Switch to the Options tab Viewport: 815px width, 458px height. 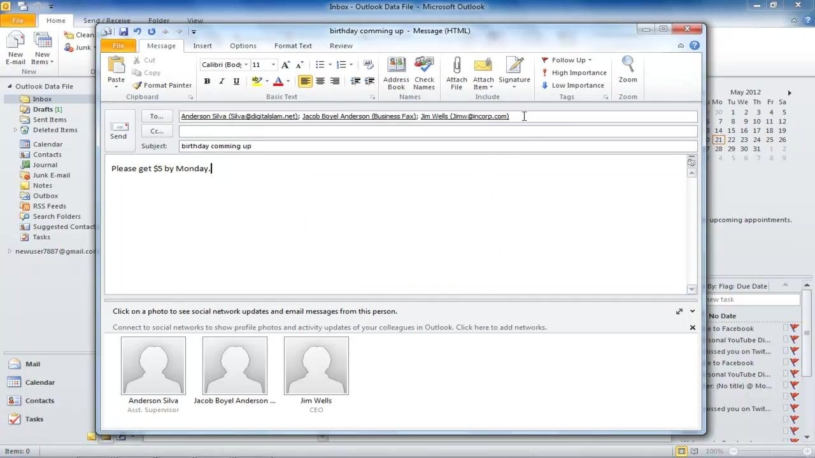click(x=243, y=46)
